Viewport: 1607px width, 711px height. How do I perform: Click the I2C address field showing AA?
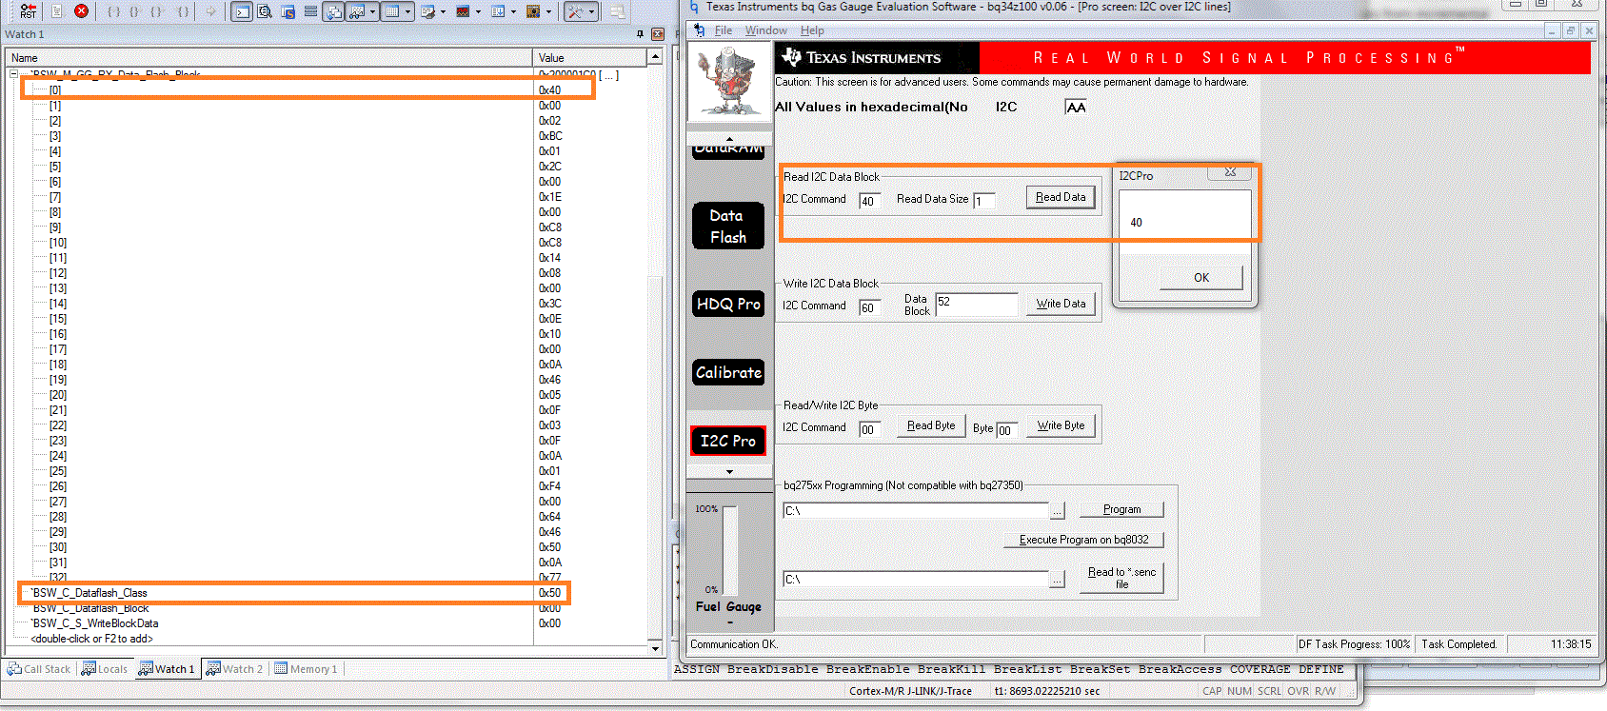pos(1076,107)
